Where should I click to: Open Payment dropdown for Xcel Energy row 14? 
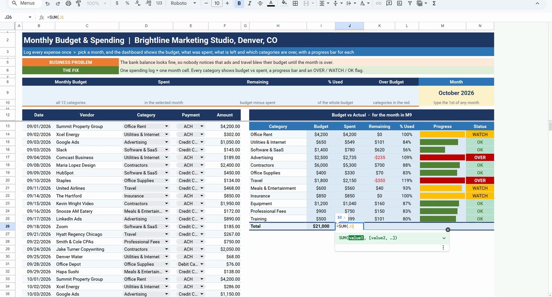point(202,134)
